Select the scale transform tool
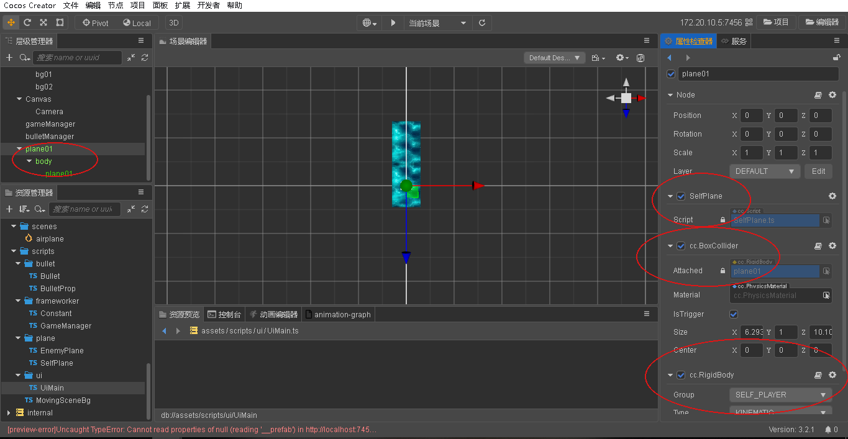Viewport: 848px width, 439px height. pos(43,23)
